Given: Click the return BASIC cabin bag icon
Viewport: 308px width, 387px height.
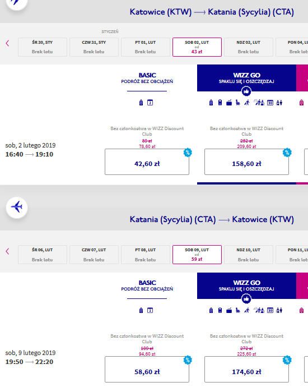Looking at the screenshot, I should click(141, 310).
